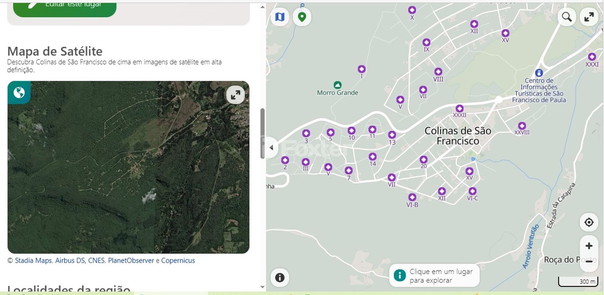
Task: Open the Stadia Maps link
Action: 33,260
